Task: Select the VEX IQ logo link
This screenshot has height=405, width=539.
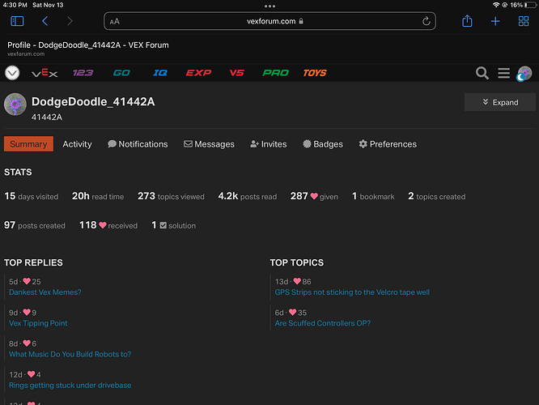Action: click(x=160, y=73)
